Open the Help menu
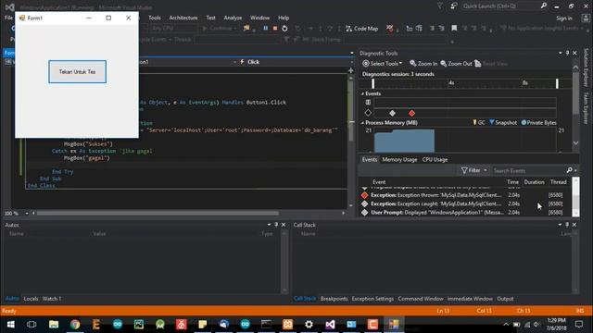 pos(284,18)
